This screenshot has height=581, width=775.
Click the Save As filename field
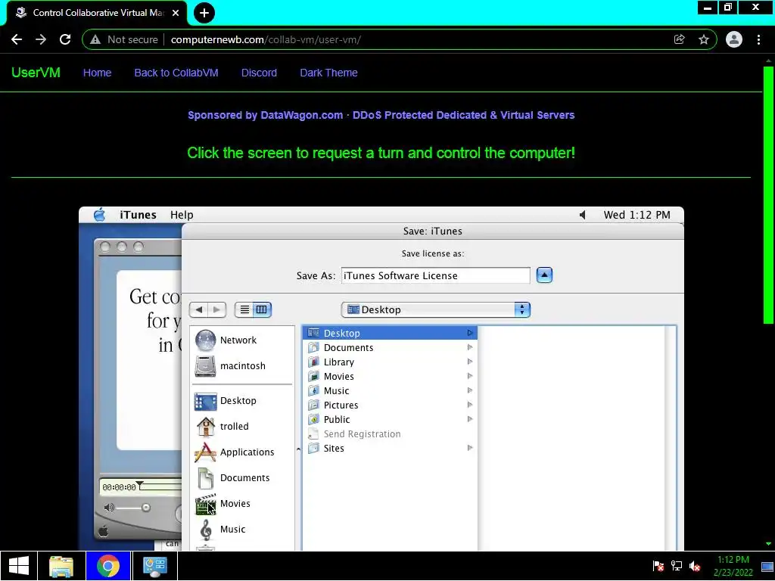pos(435,275)
